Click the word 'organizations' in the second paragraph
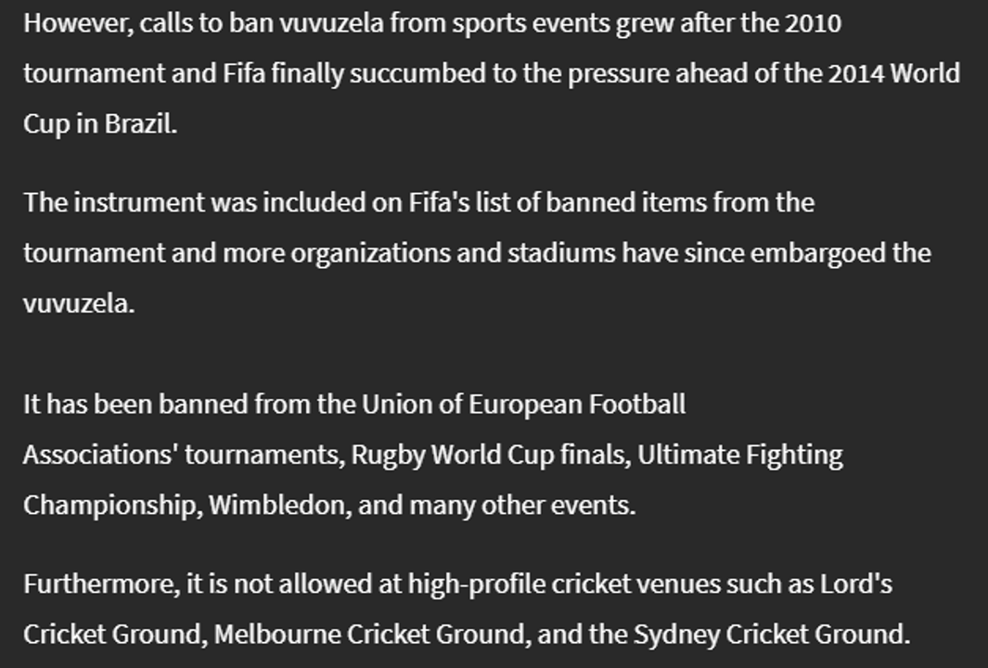This screenshot has height=668, width=988. click(x=370, y=253)
